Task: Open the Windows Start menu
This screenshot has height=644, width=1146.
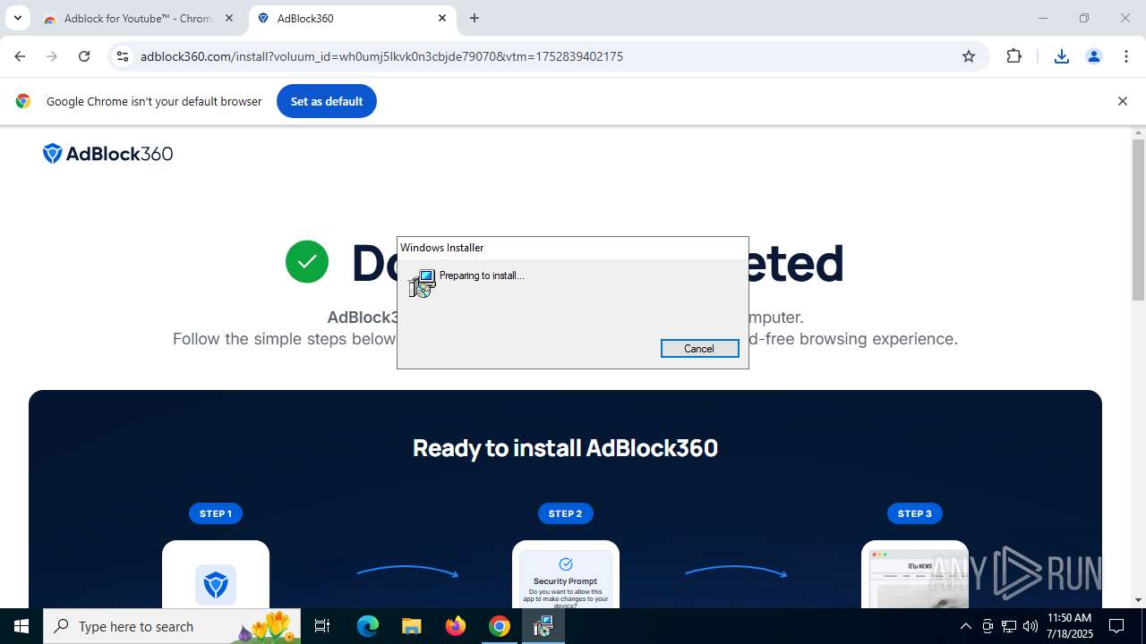Action: (x=21, y=626)
